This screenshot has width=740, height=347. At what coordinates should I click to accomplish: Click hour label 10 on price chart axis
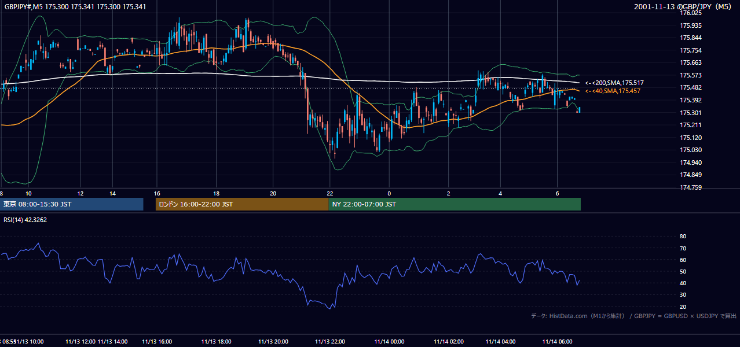click(x=28, y=193)
